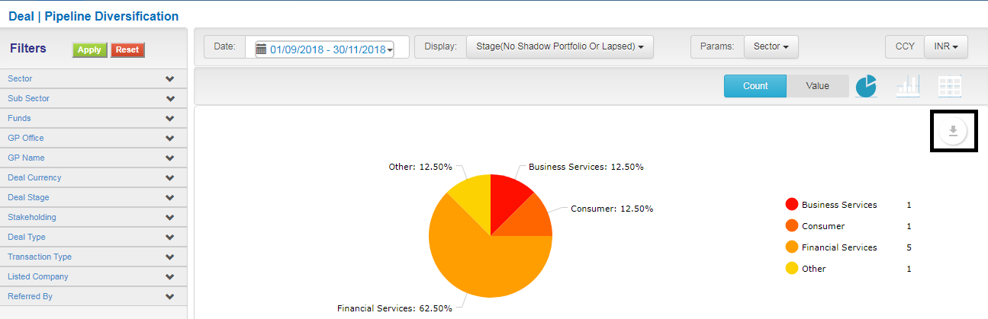Click the Business Services legend color dot
The image size is (988, 319).
pos(791,205)
